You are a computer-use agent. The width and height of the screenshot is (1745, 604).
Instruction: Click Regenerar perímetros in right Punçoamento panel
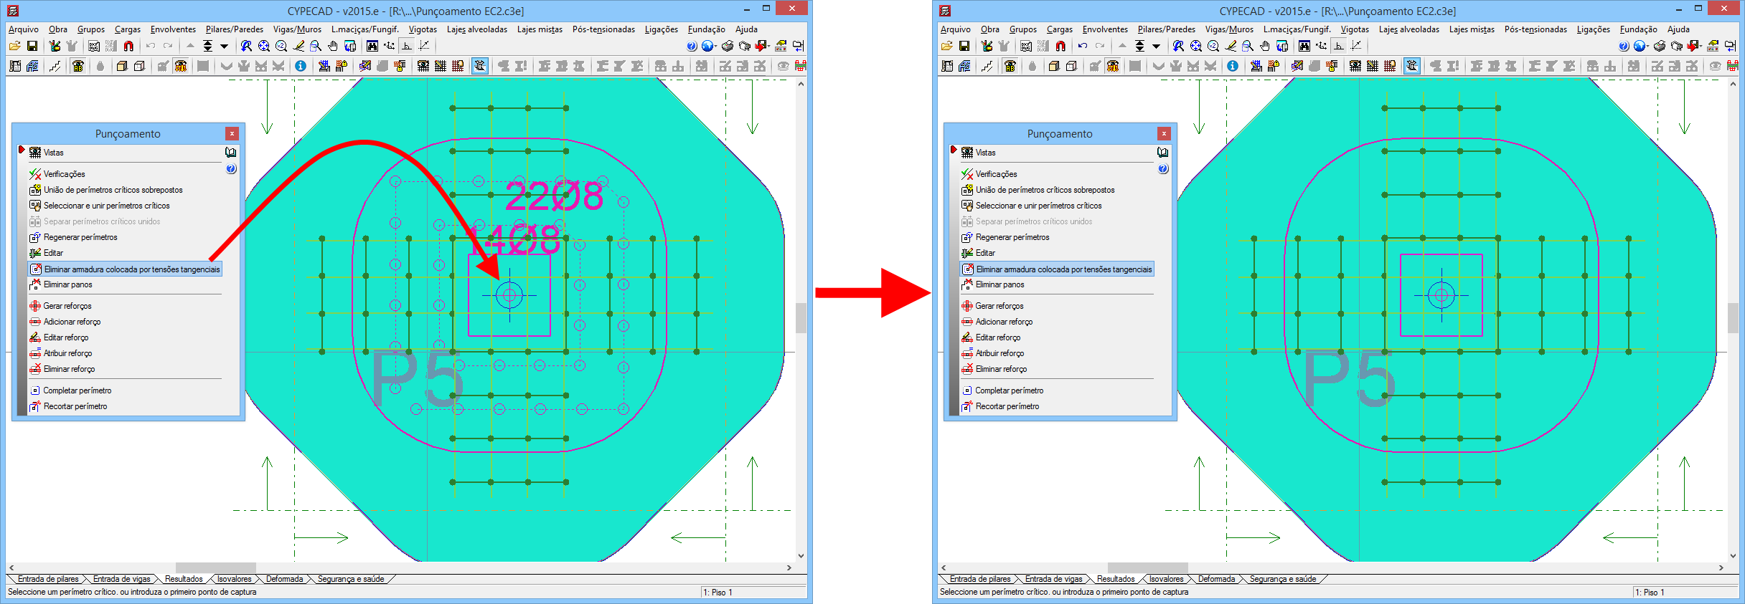(x=1012, y=237)
